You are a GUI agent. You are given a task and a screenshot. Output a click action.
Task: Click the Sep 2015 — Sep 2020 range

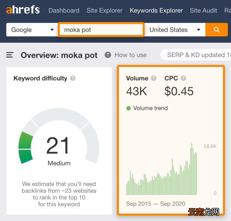156,204
